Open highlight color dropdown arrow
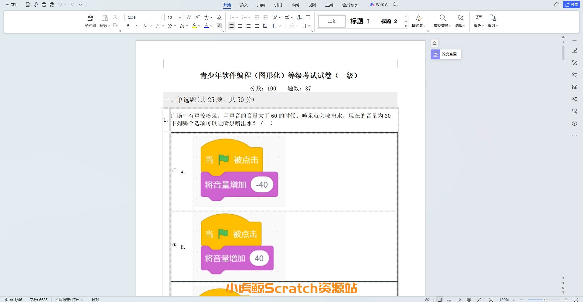Image resolution: width=583 pixels, height=302 pixels. [199, 26]
